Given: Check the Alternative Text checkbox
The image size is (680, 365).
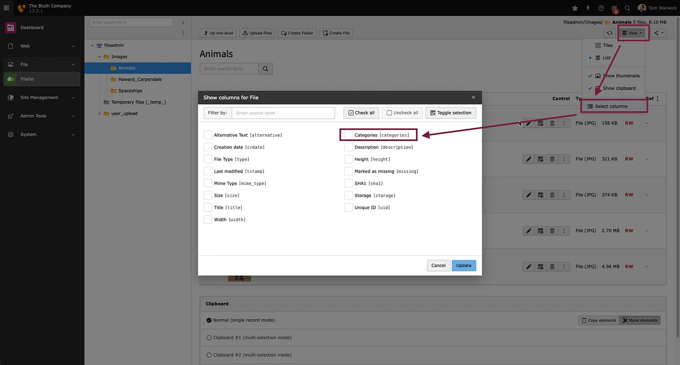Looking at the screenshot, I should pyautogui.click(x=208, y=135).
